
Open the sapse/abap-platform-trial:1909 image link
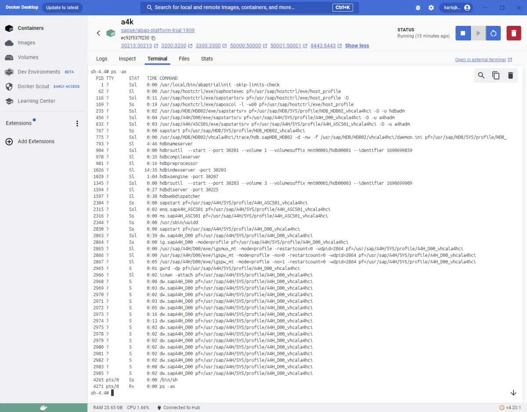pyautogui.click(x=158, y=30)
